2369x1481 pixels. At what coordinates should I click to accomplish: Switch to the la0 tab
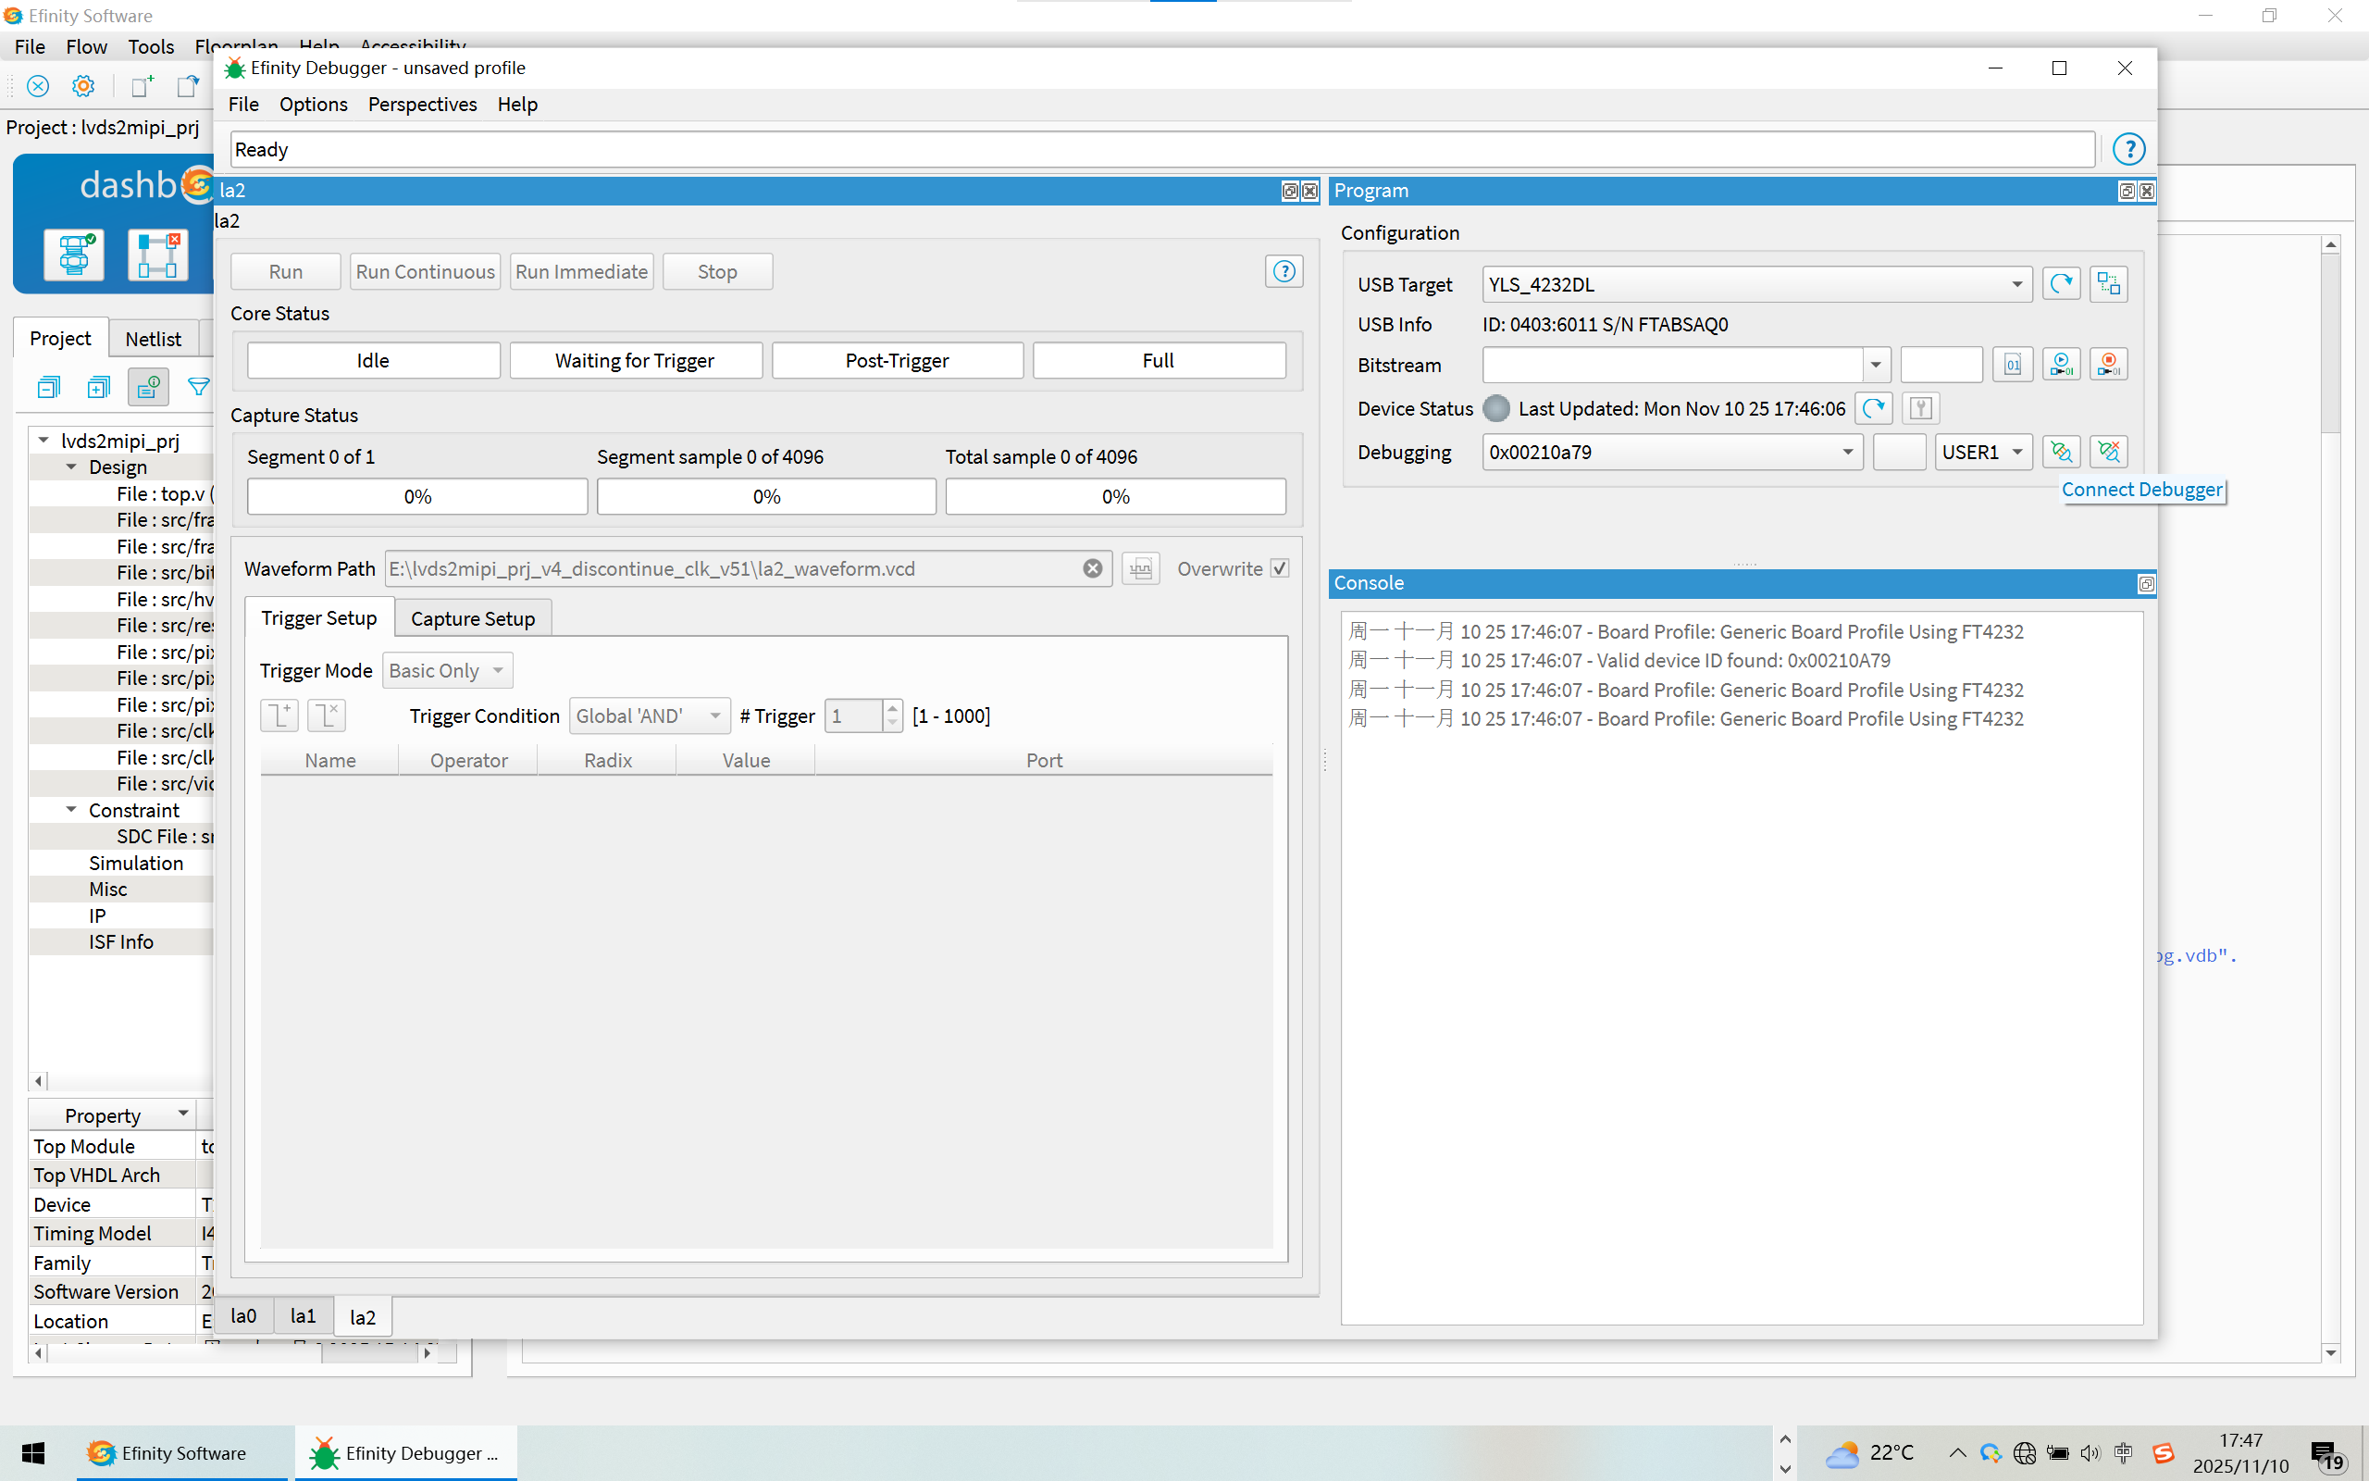point(242,1316)
